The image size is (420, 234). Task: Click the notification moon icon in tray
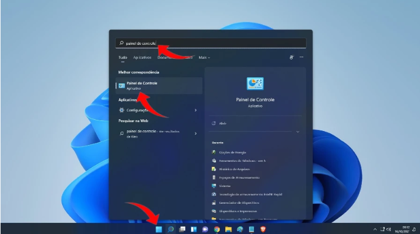[x=414, y=229]
